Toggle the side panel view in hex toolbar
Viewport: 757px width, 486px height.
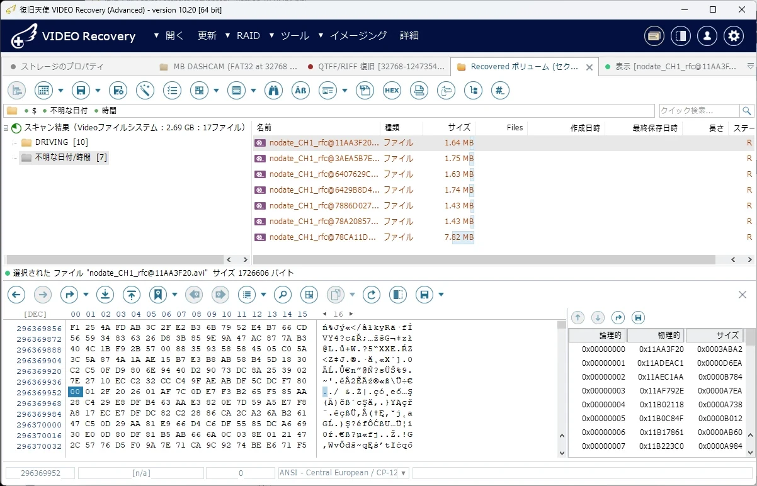[398, 294]
